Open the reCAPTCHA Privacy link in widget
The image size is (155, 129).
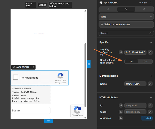coord(58,83)
